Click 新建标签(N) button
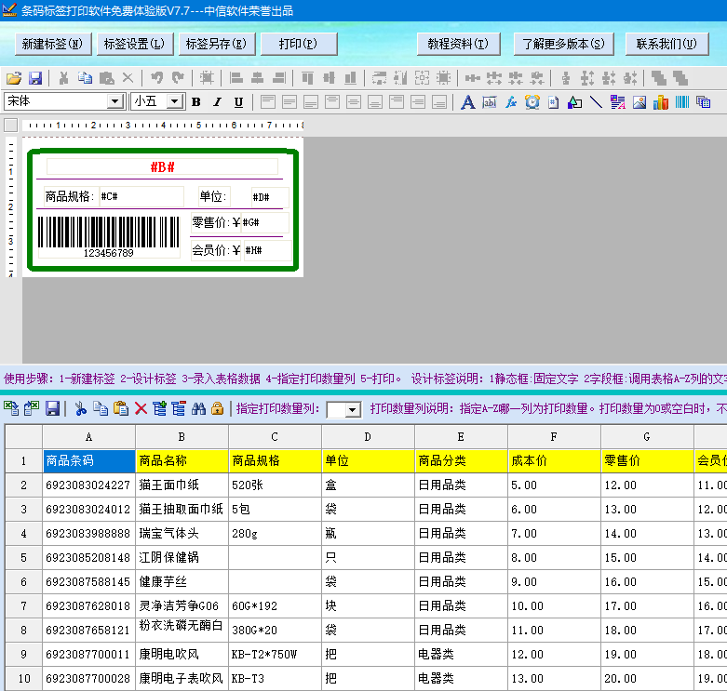 [x=52, y=44]
